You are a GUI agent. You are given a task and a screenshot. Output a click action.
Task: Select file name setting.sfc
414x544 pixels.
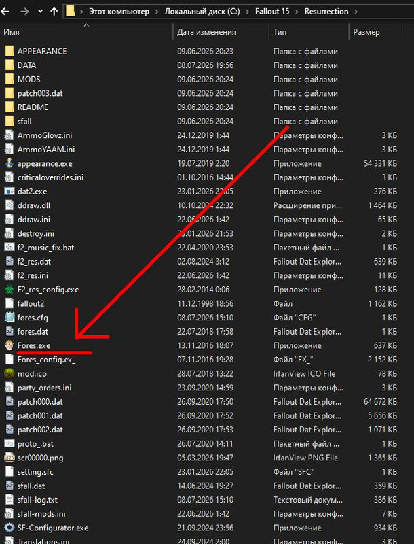tap(35, 472)
